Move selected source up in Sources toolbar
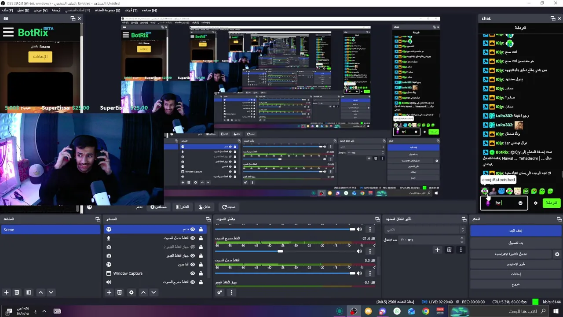Screen dimensions: 563x317 pos(143,292)
